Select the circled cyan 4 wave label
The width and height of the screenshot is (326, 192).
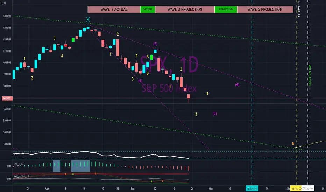tap(88, 20)
